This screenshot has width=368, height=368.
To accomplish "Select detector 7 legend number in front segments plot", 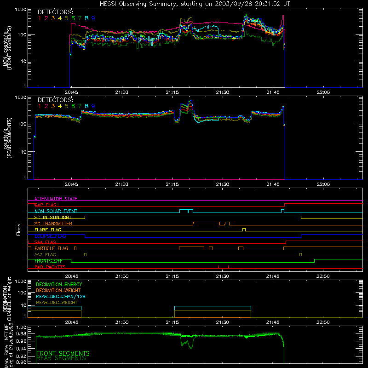I will coord(80,18).
